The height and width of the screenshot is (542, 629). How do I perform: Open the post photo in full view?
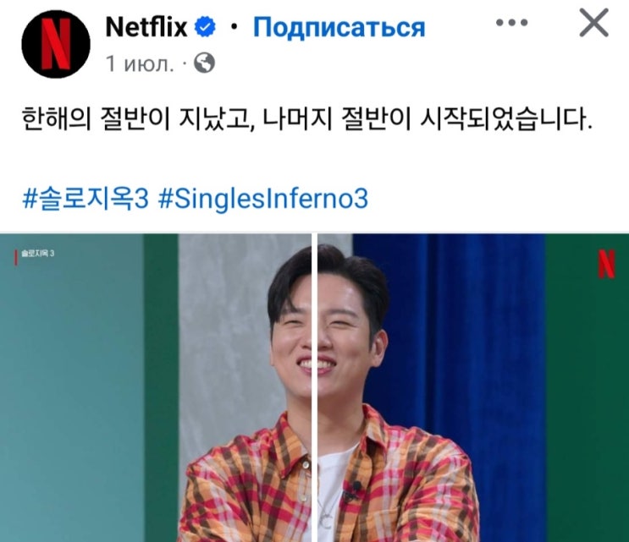click(315, 388)
